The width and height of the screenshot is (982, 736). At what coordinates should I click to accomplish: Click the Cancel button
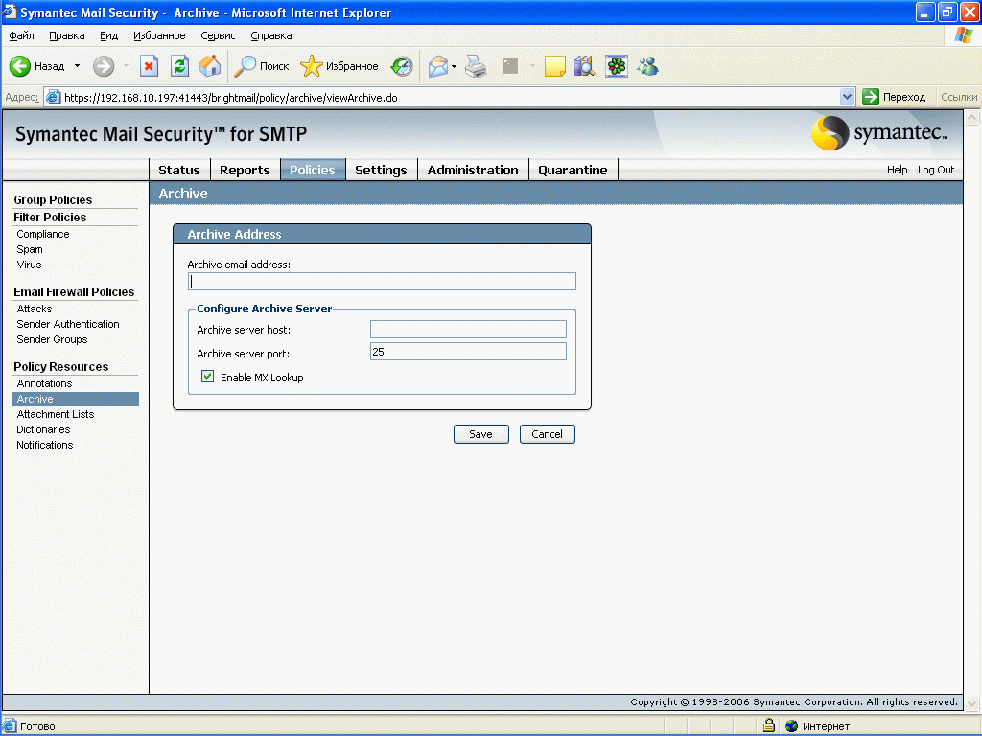click(x=548, y=434)
